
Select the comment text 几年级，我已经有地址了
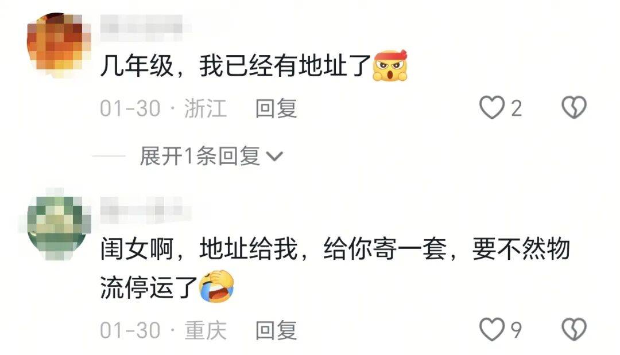236,65
